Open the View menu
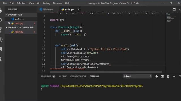181x101 pixels. [31, 3]
